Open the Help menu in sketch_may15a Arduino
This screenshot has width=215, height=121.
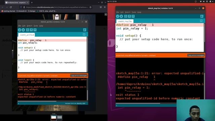pyautogui.click(x=139, y=12)
